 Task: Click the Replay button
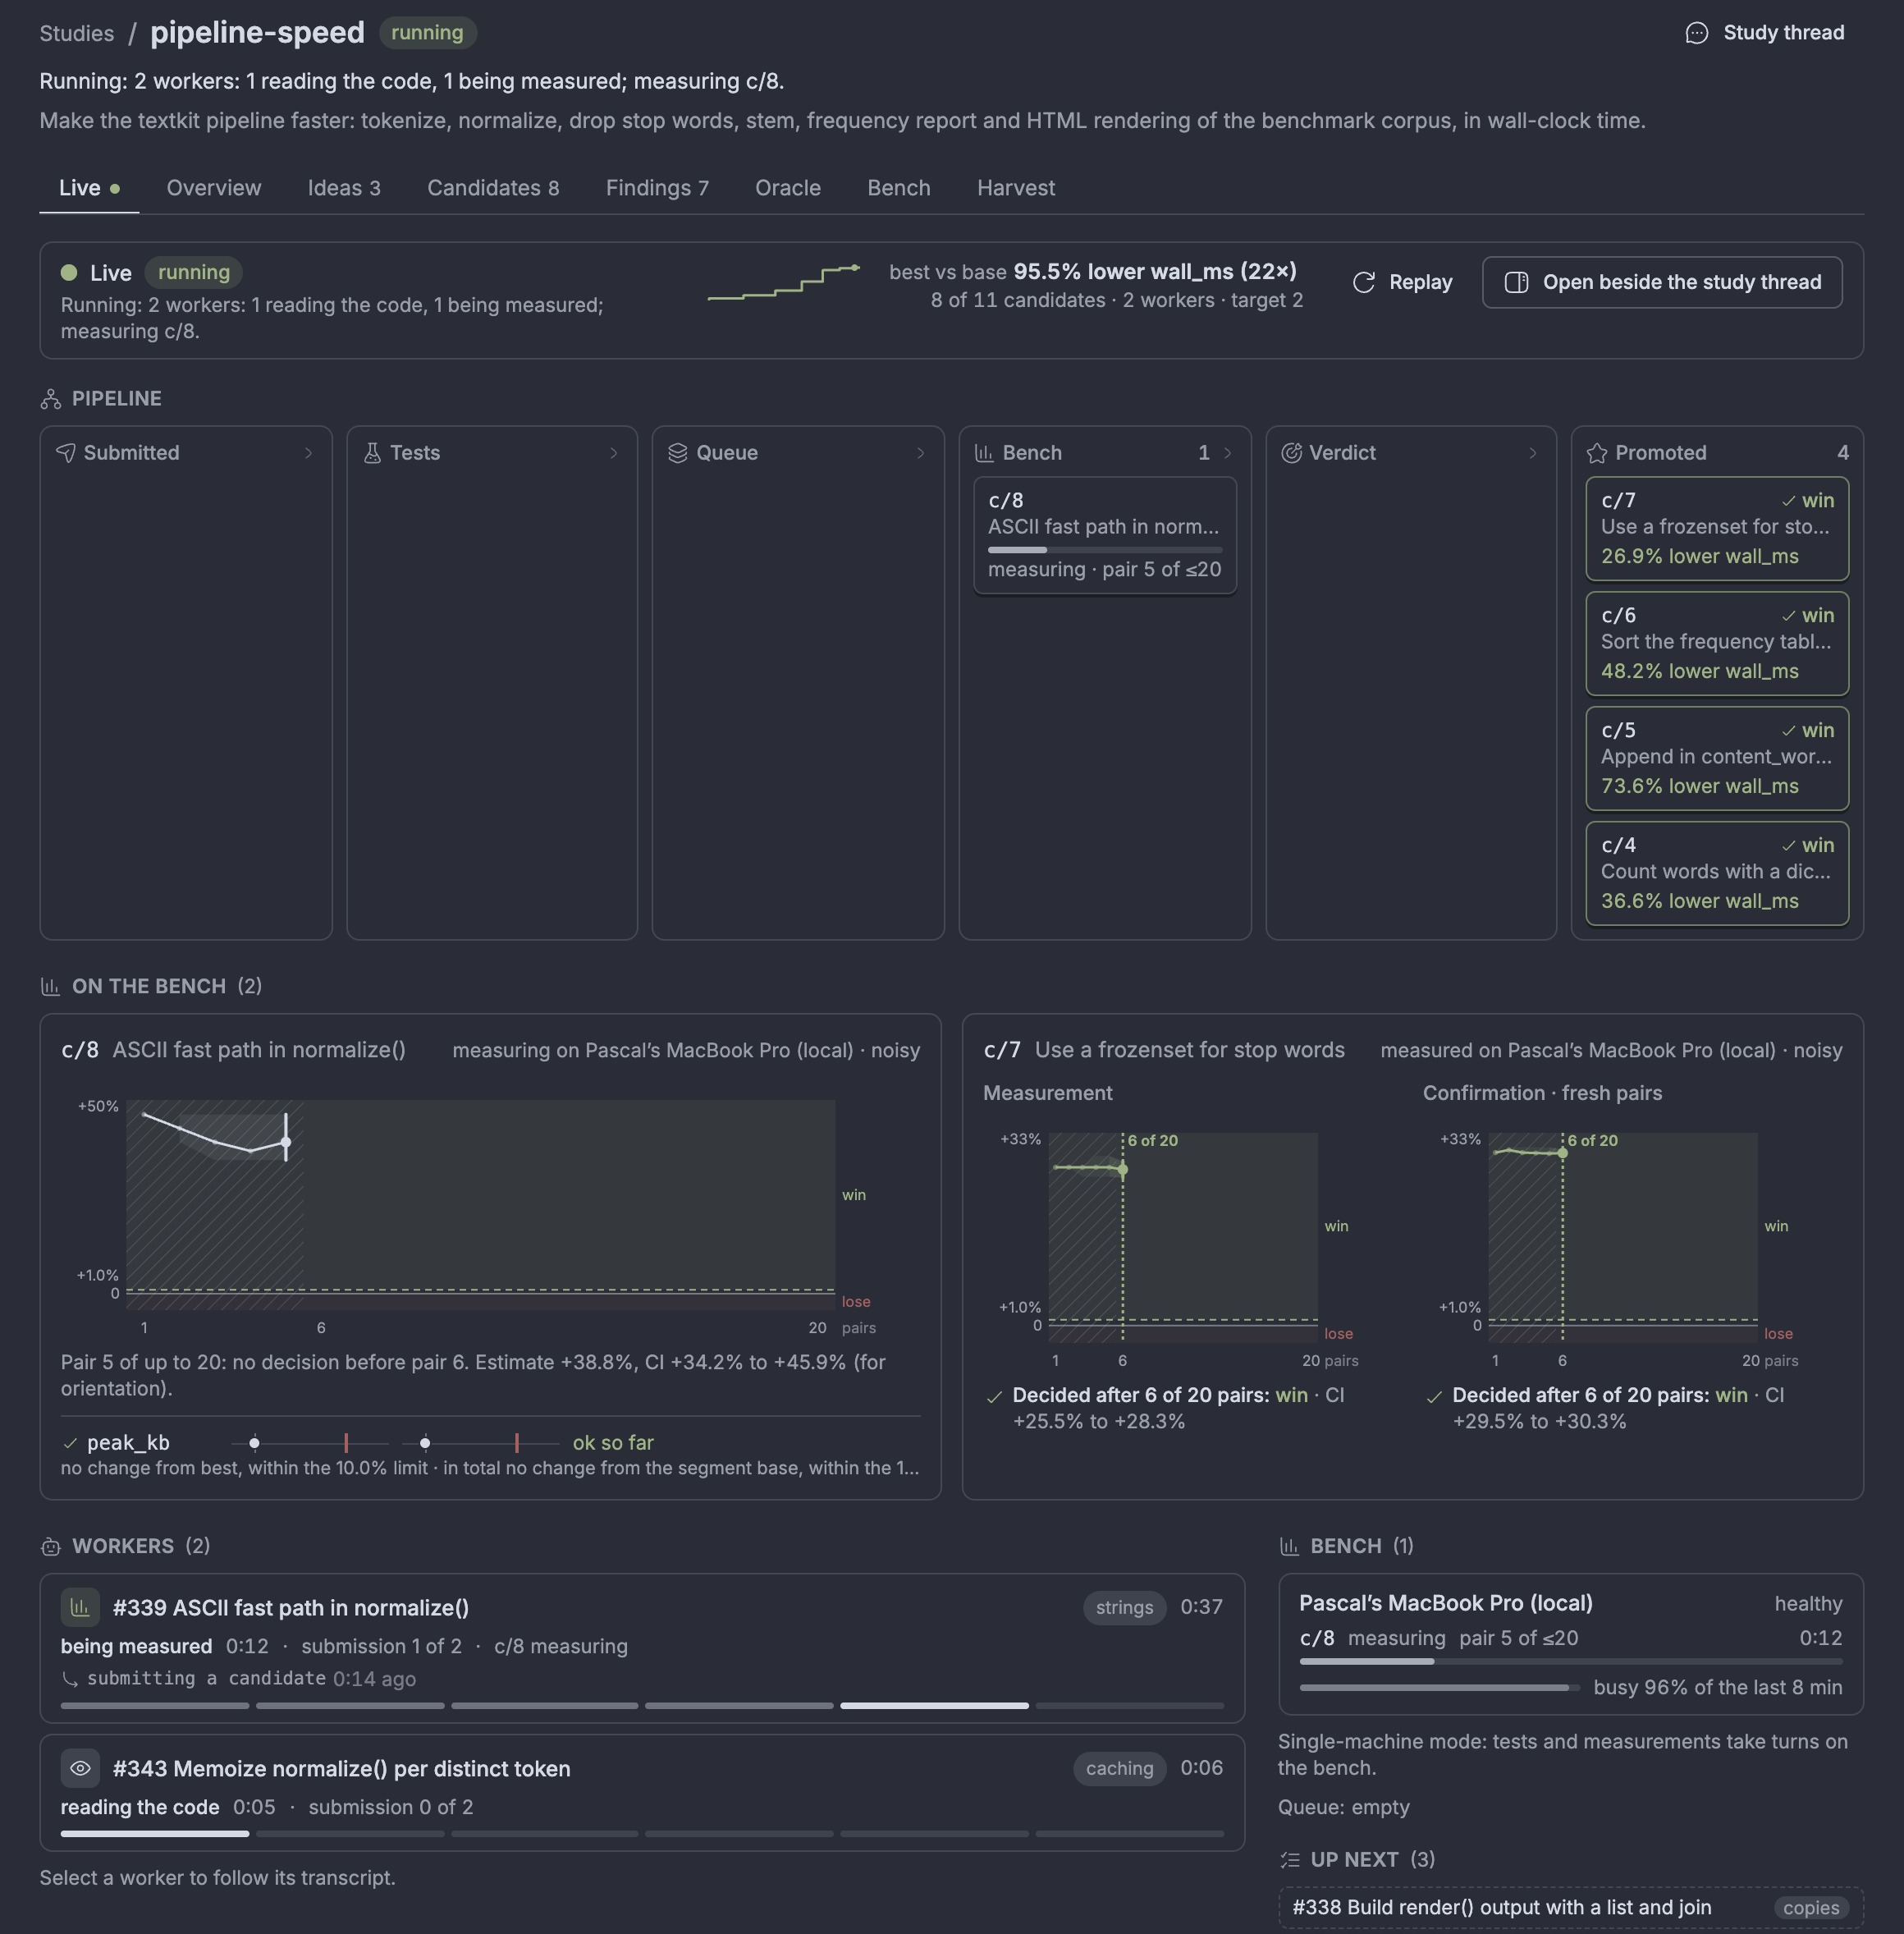(1402, 282)
